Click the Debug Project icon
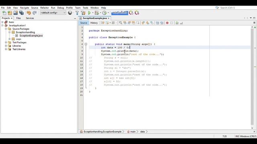Screen dimensions: 257x144 (x=96, y=13)
